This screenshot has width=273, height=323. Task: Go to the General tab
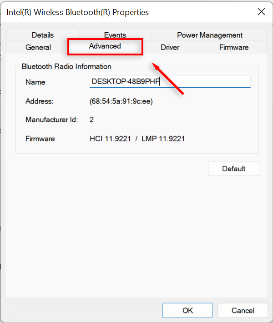coord(38,47)
